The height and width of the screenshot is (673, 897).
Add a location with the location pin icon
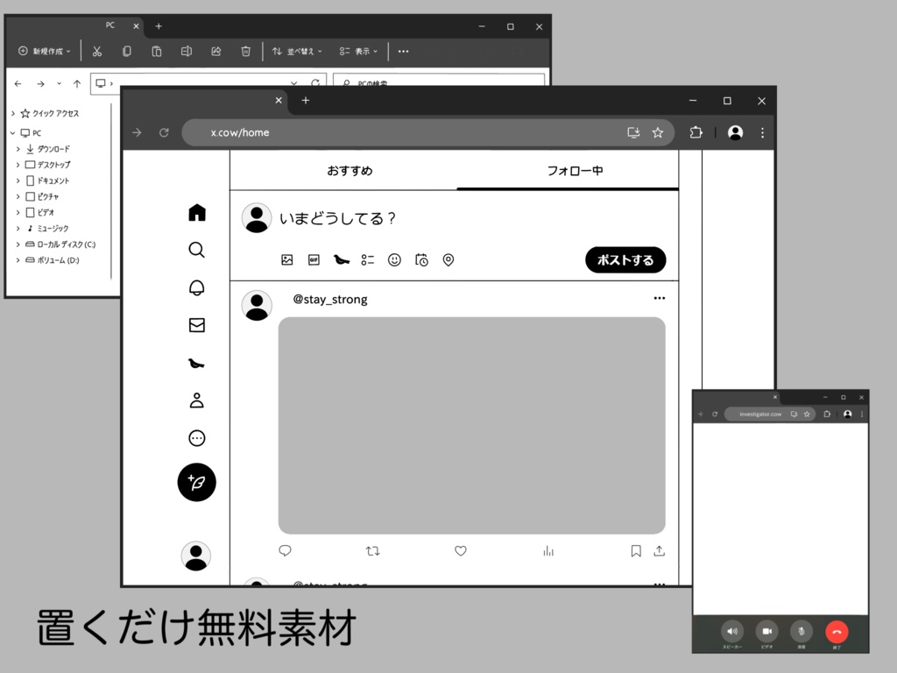pyautogui.click(x=448, y=259)
